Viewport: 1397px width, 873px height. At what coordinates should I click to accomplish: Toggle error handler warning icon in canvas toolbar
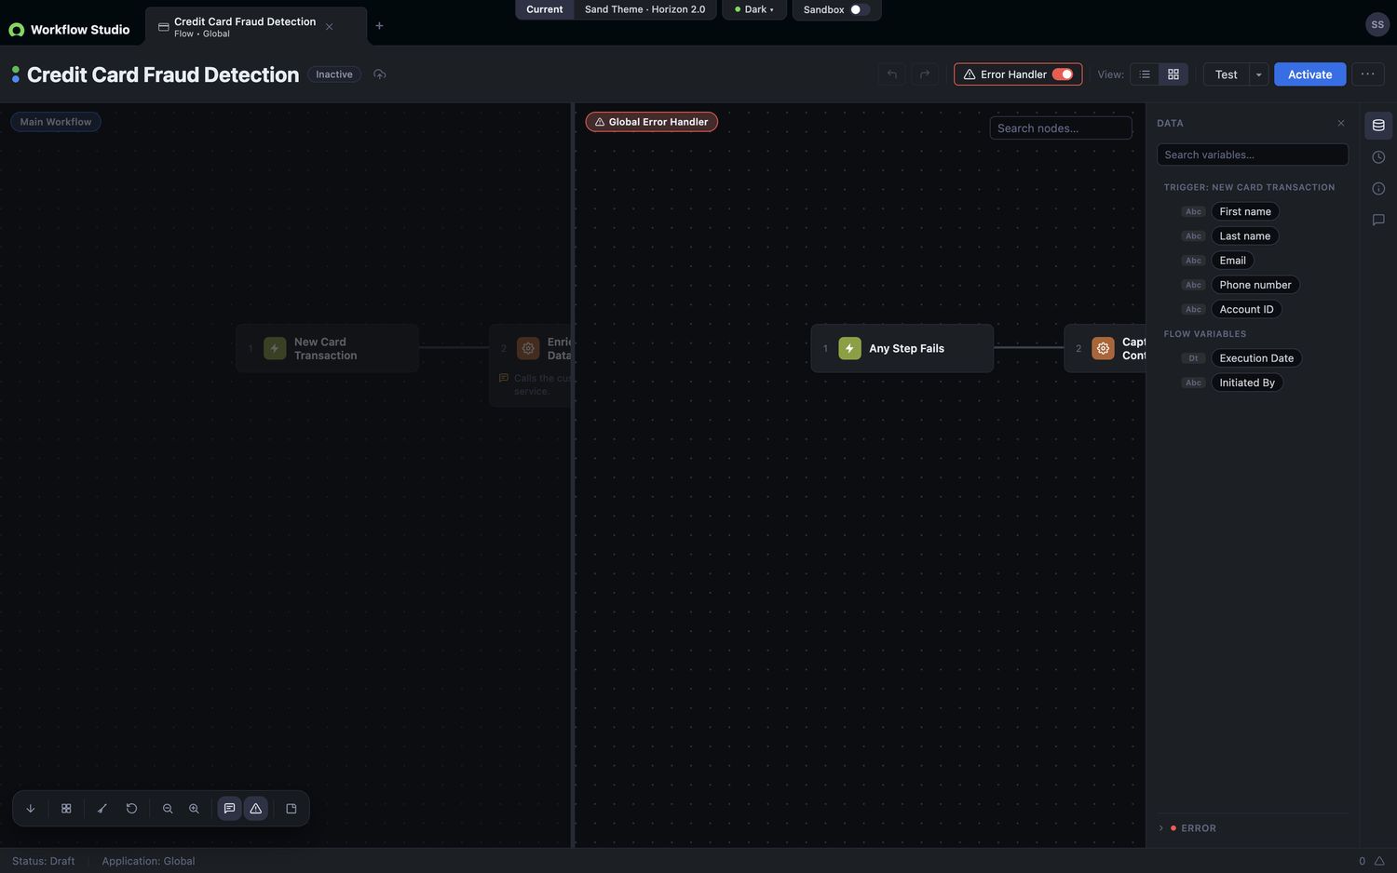256,809
